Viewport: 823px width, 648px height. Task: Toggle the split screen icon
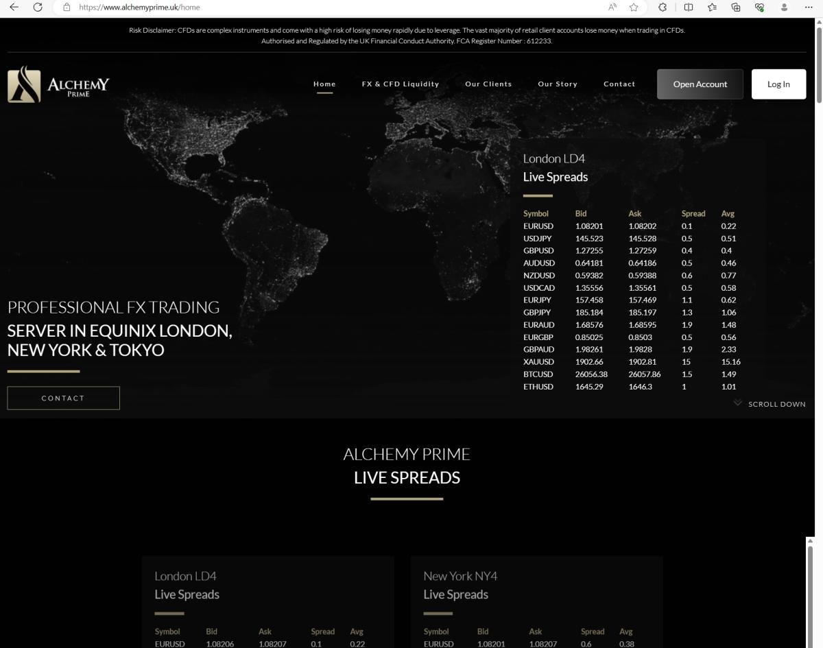click(689, 7)
